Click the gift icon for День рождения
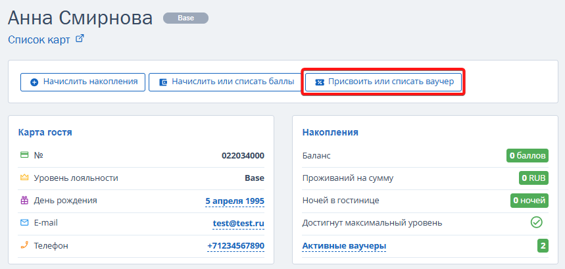The width and height of the screenshot is (565, 269). (x=24, y=200)
